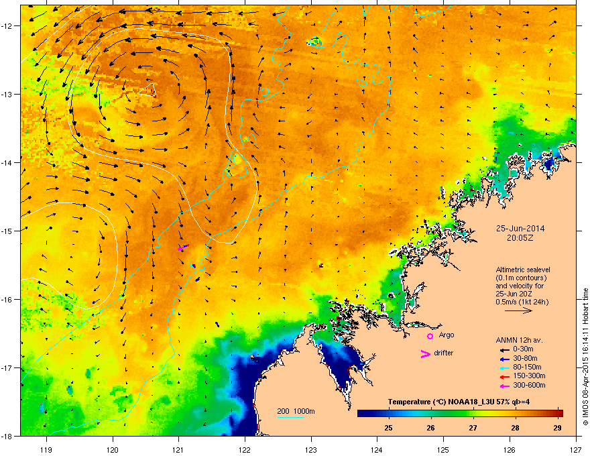Click the 'Argo' legend label
Viewport: 590px width, 456px height.
pos(447,335)
